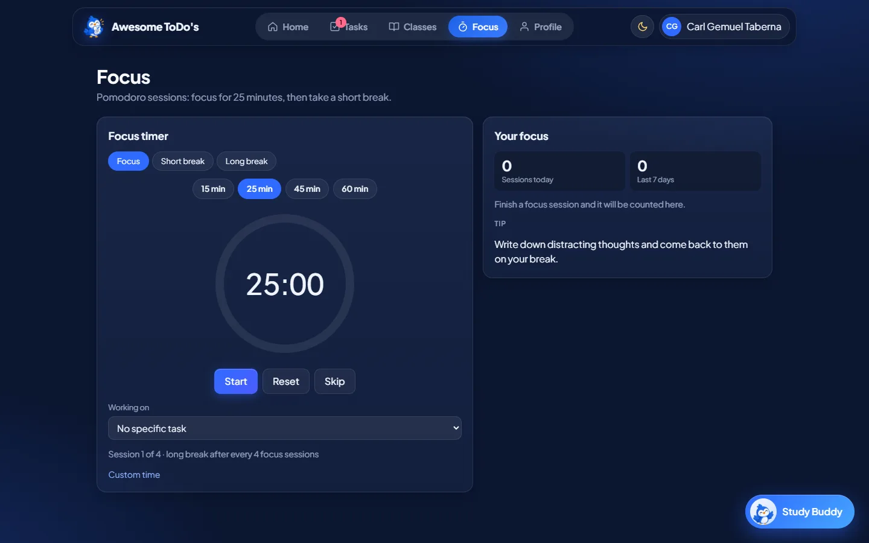Viewport: 869px width, 543px height.
Task: Click Carl Gemuel Taberna account name
Action: click(734, 27)
